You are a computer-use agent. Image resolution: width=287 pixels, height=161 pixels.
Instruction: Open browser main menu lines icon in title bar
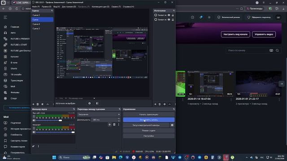coord(264,3)
